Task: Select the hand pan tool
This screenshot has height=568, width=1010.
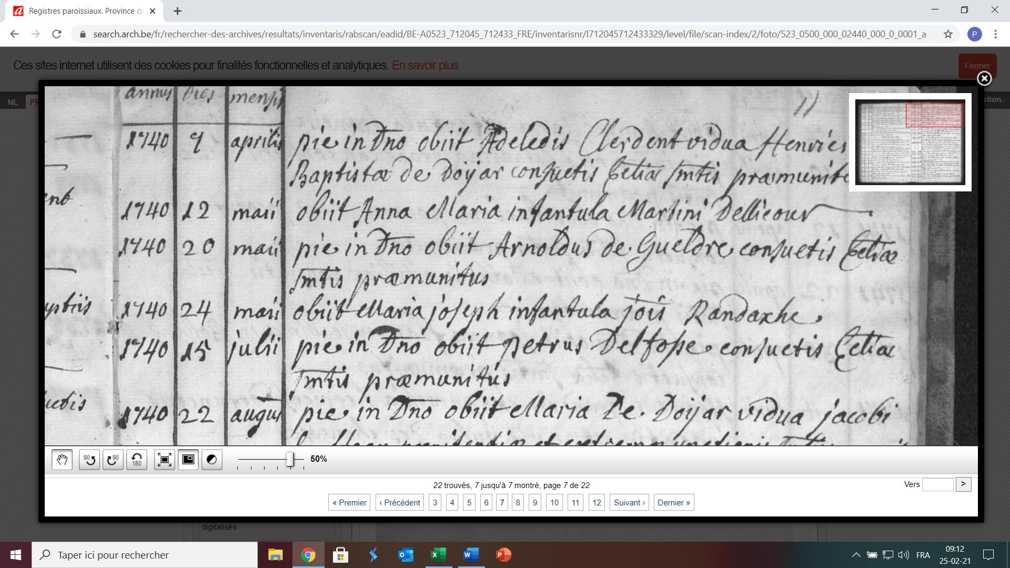Action: (62, 460)
